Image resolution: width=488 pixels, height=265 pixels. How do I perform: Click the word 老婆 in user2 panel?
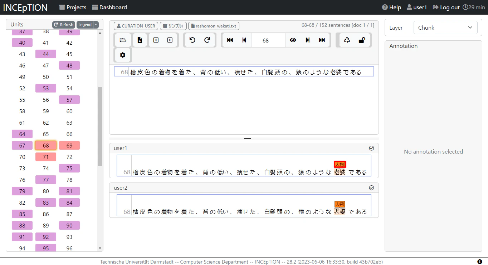click(340, 212)
